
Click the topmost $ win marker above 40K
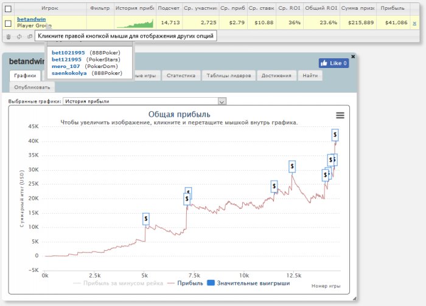(335, 135)
